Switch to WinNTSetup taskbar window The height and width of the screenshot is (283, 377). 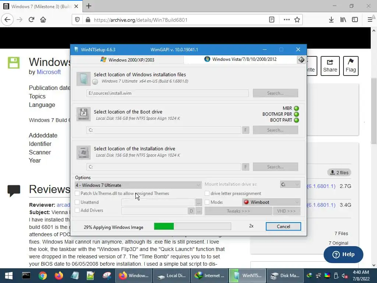(247, 276)
